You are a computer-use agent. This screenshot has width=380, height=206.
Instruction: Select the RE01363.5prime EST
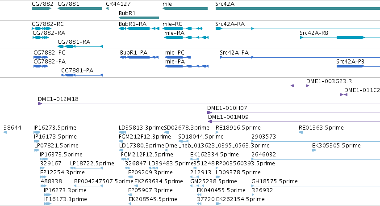tap(301, 132)
